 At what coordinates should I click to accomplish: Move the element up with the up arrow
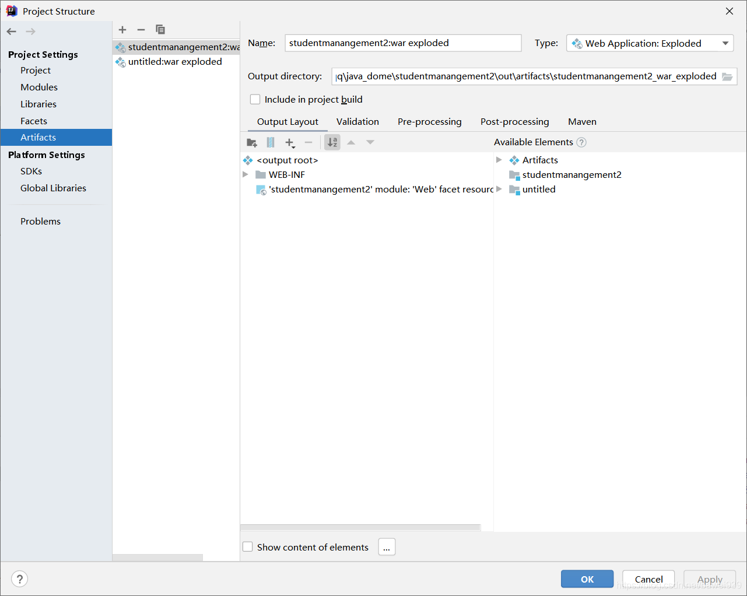coord(351,142)
